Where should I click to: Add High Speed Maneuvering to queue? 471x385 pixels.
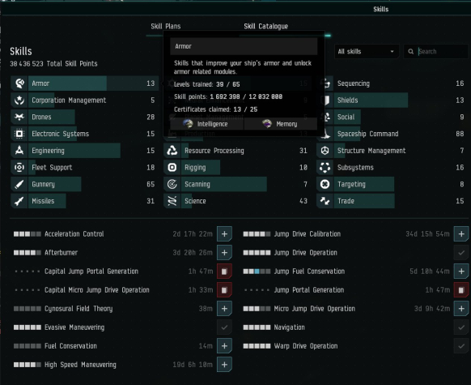pos(224,365)
